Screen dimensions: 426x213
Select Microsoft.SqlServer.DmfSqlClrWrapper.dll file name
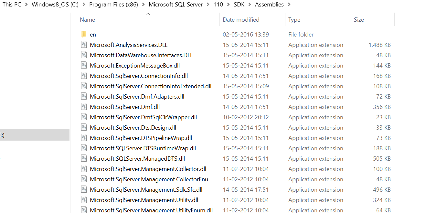click(x=143, y=117)
